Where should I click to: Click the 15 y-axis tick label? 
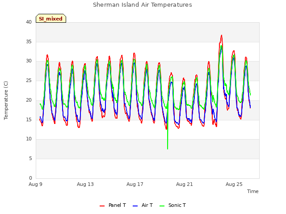tap(29, 119)
